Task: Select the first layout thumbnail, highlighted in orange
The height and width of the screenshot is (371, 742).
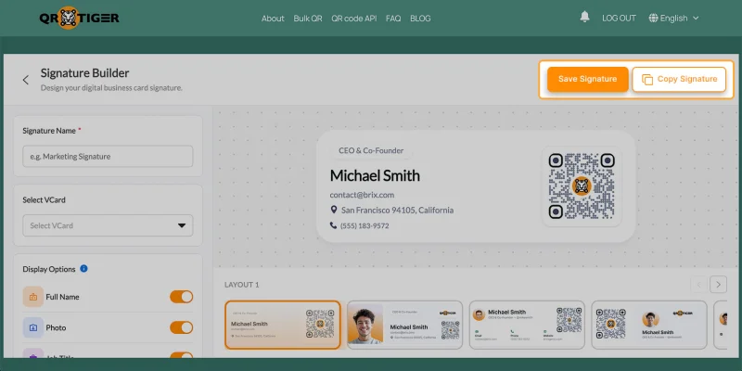Action: click(x=283, y=325)
